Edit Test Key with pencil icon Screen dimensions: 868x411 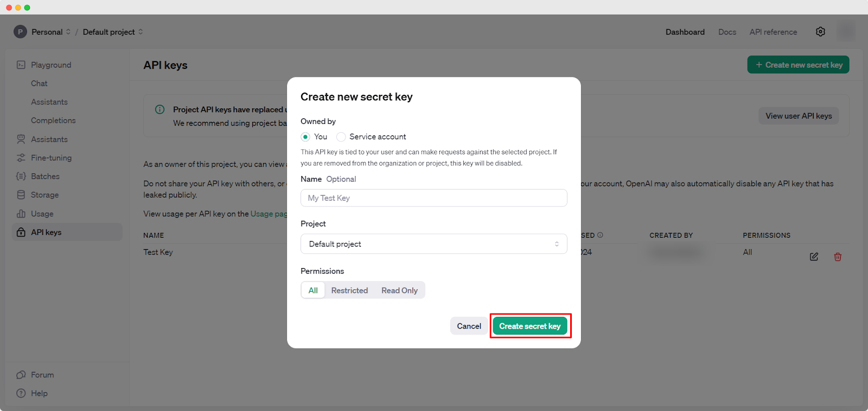pos(814,257)
